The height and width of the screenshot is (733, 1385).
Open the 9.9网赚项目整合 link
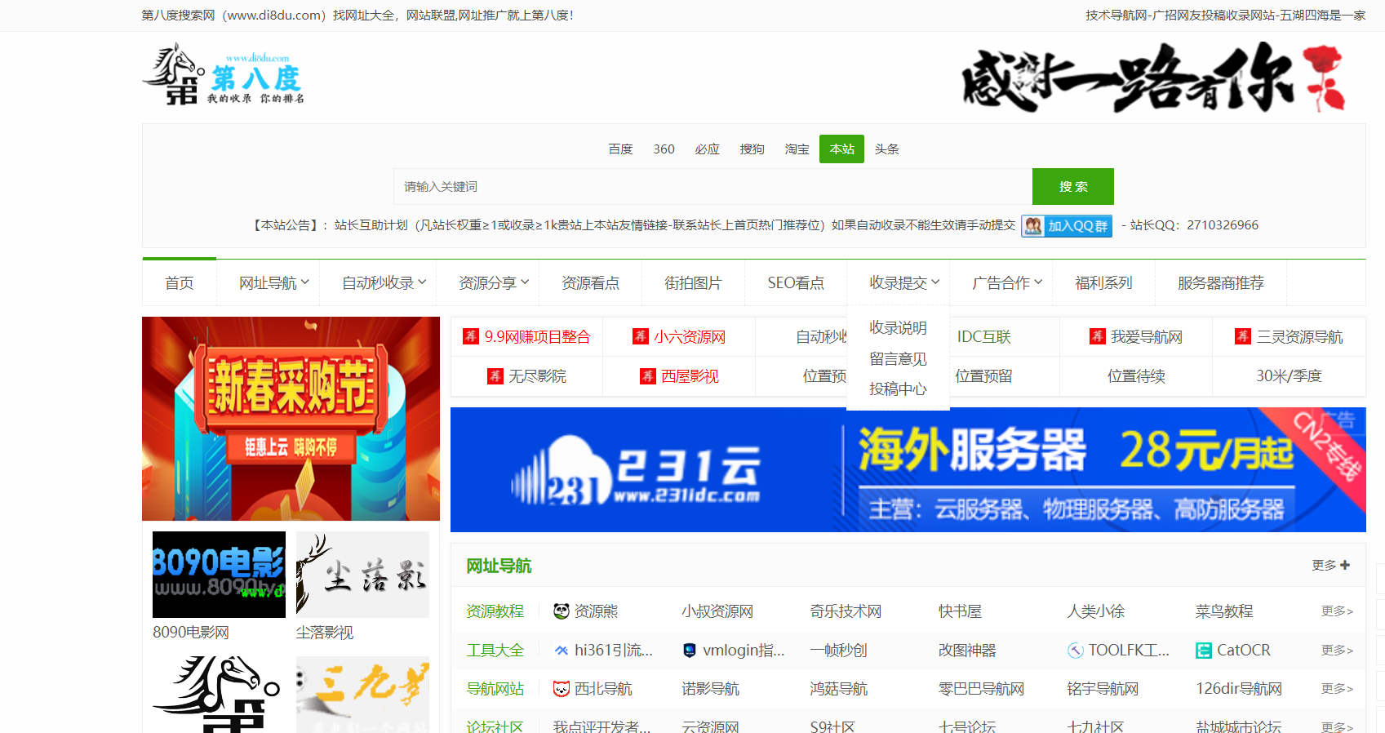click(537, 336)
